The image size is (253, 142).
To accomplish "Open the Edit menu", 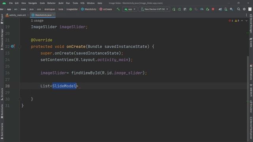I will [x=17, y=3].
